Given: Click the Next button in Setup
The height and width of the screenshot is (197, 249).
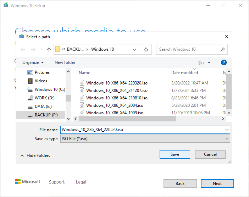Looking at the screenshot, I should pyautogui.click(x=217, y=184).
